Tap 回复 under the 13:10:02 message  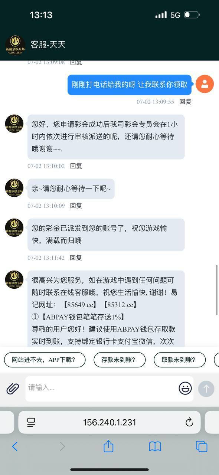pyautogui.click(x=76, y=166)
